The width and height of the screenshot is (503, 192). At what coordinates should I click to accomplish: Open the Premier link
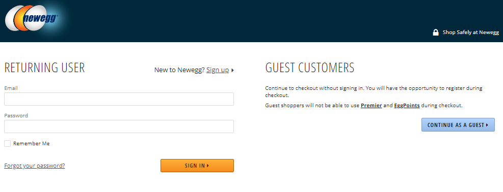tap(371, 106)
